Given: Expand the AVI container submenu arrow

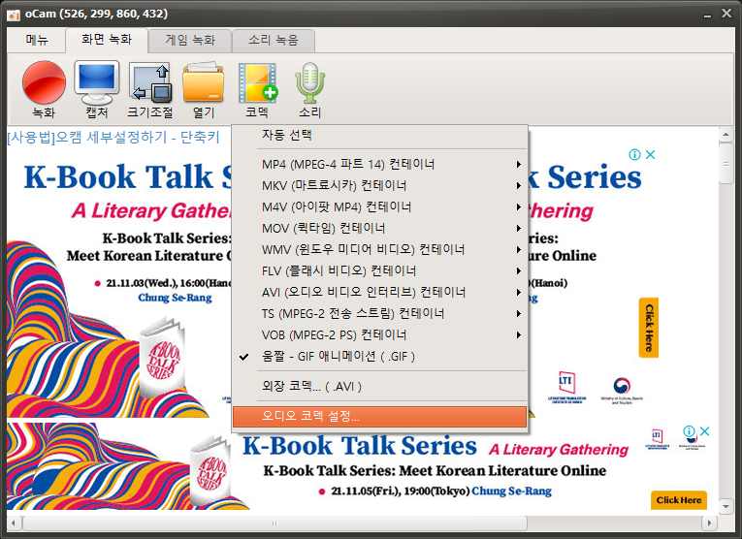Looking at the screenshot, I should point(519,292).
